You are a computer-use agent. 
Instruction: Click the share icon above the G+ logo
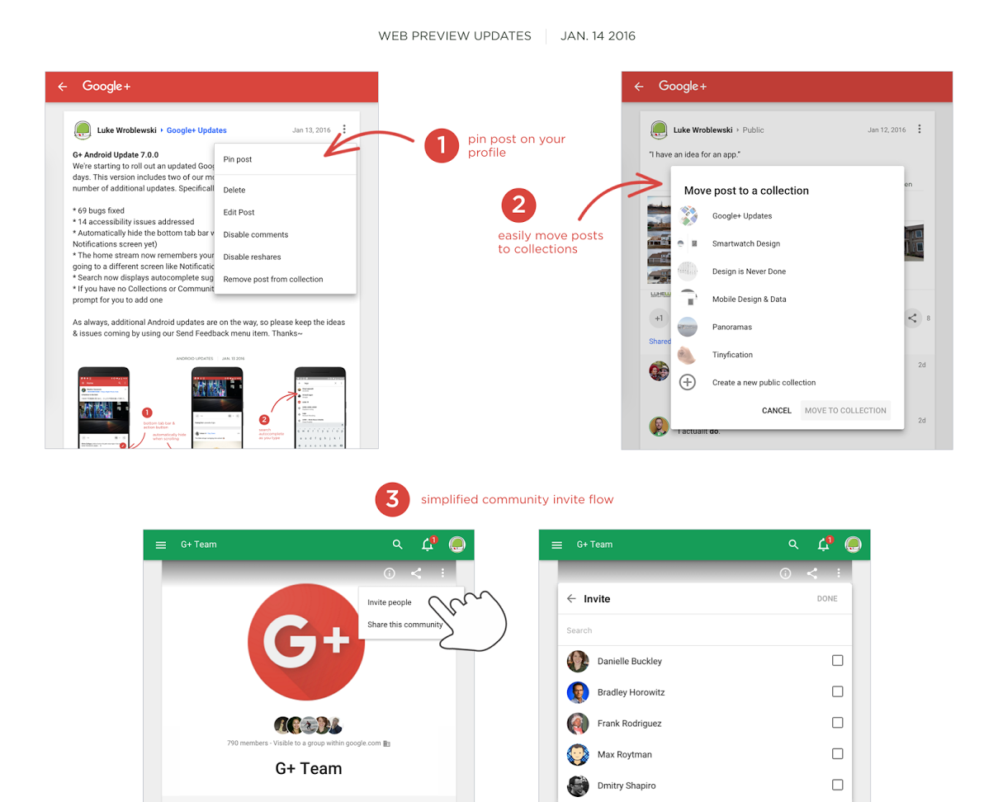416,573
